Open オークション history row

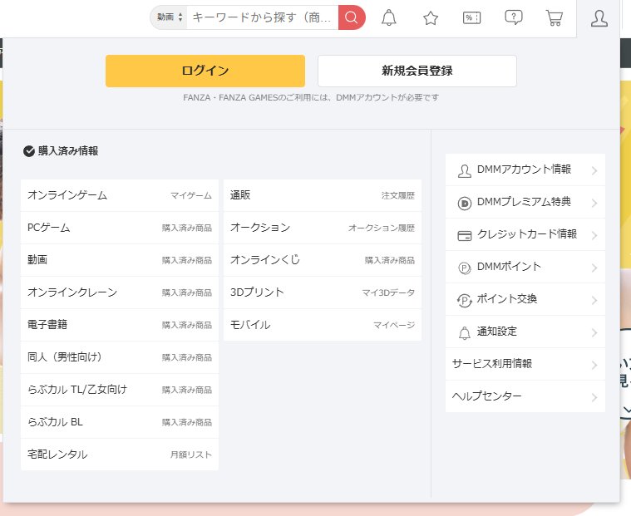(323, 228)
